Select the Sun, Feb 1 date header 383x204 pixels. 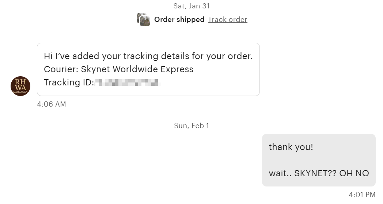(x=191, y=126)
